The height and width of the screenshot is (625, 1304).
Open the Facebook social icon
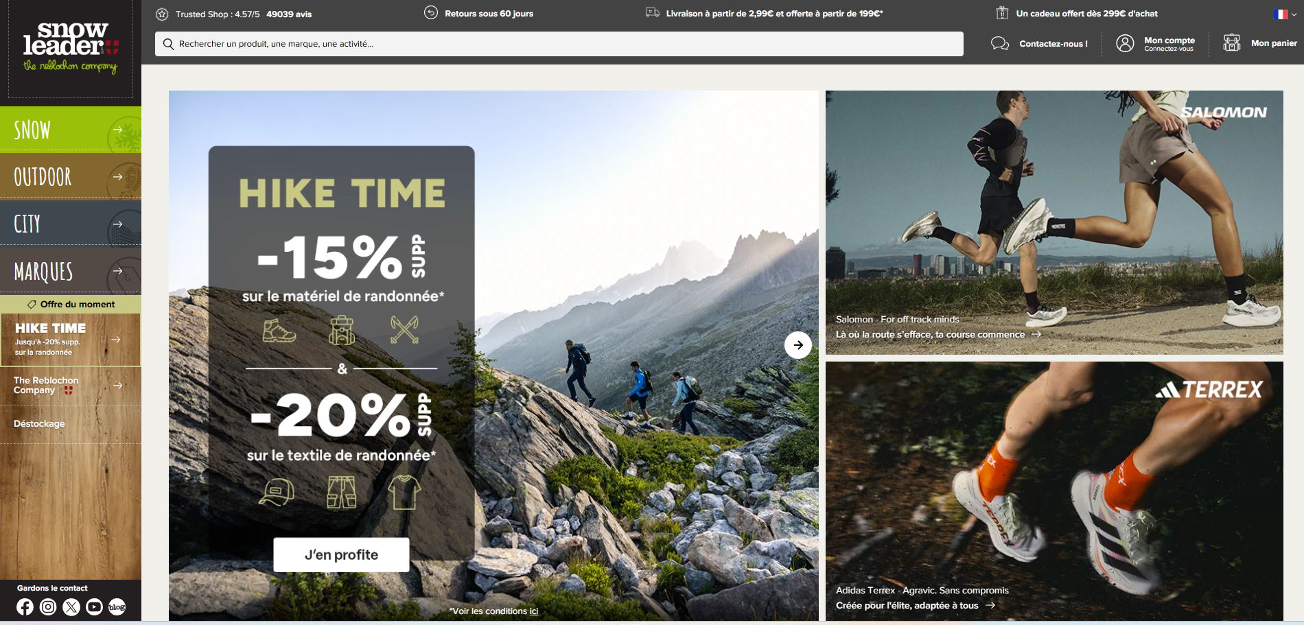(x=25, y=606)
